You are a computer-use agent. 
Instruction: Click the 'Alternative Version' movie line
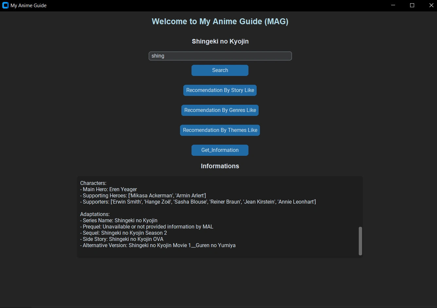click(x=158, y=245)
